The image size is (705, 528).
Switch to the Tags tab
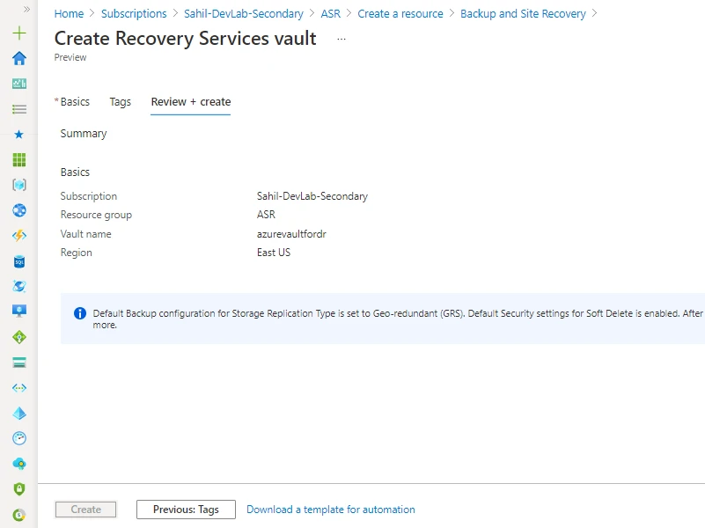[x=120, y=101]
